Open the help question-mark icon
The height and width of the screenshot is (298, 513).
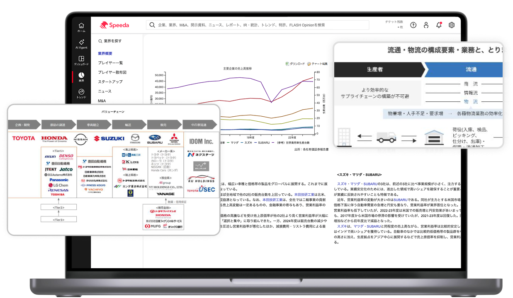(x=413, y=25)
